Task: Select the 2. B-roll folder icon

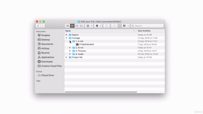Action: 74,47
